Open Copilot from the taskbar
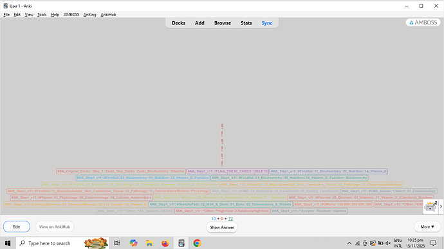This screenshot has height=249, width=444. 133,243
